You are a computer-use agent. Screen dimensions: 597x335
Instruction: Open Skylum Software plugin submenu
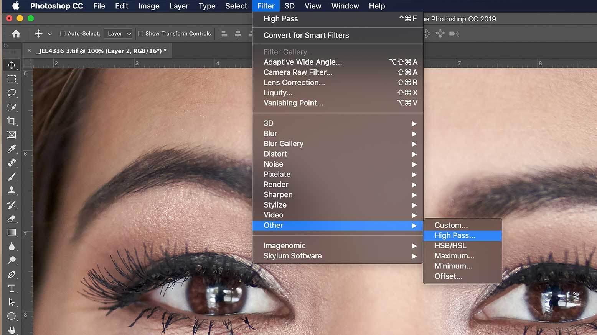click(338, 256)
